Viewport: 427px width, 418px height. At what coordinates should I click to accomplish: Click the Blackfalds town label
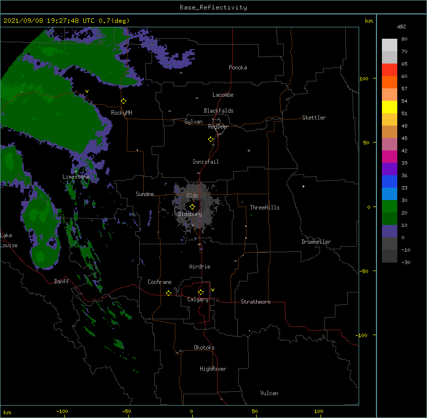click(218, 111)
